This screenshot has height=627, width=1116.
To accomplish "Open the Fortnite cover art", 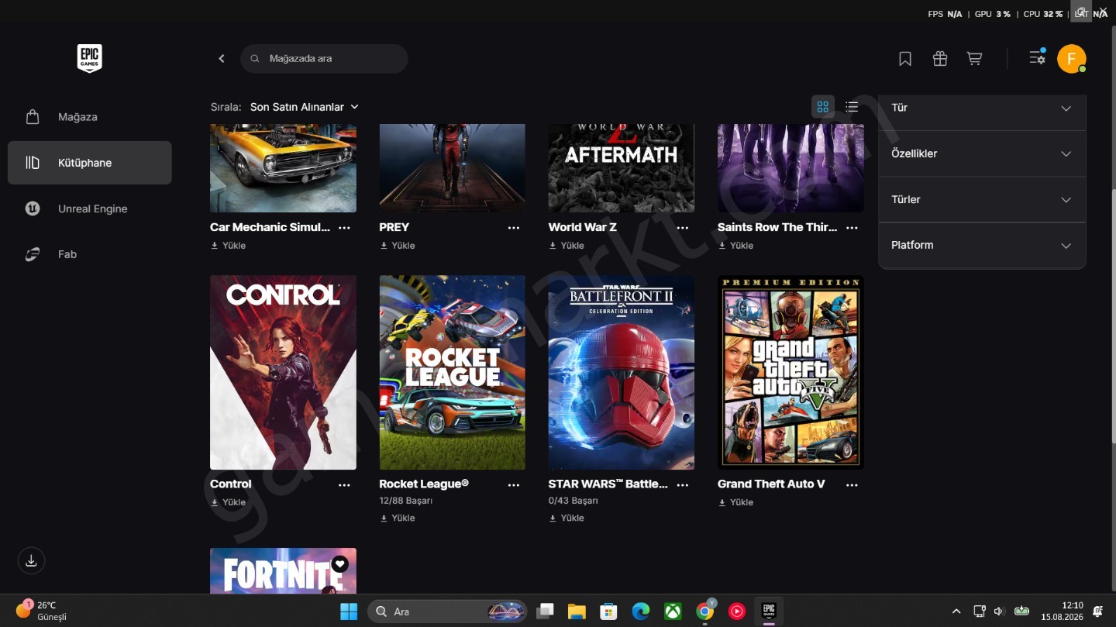I will click(x=283, y=571).
